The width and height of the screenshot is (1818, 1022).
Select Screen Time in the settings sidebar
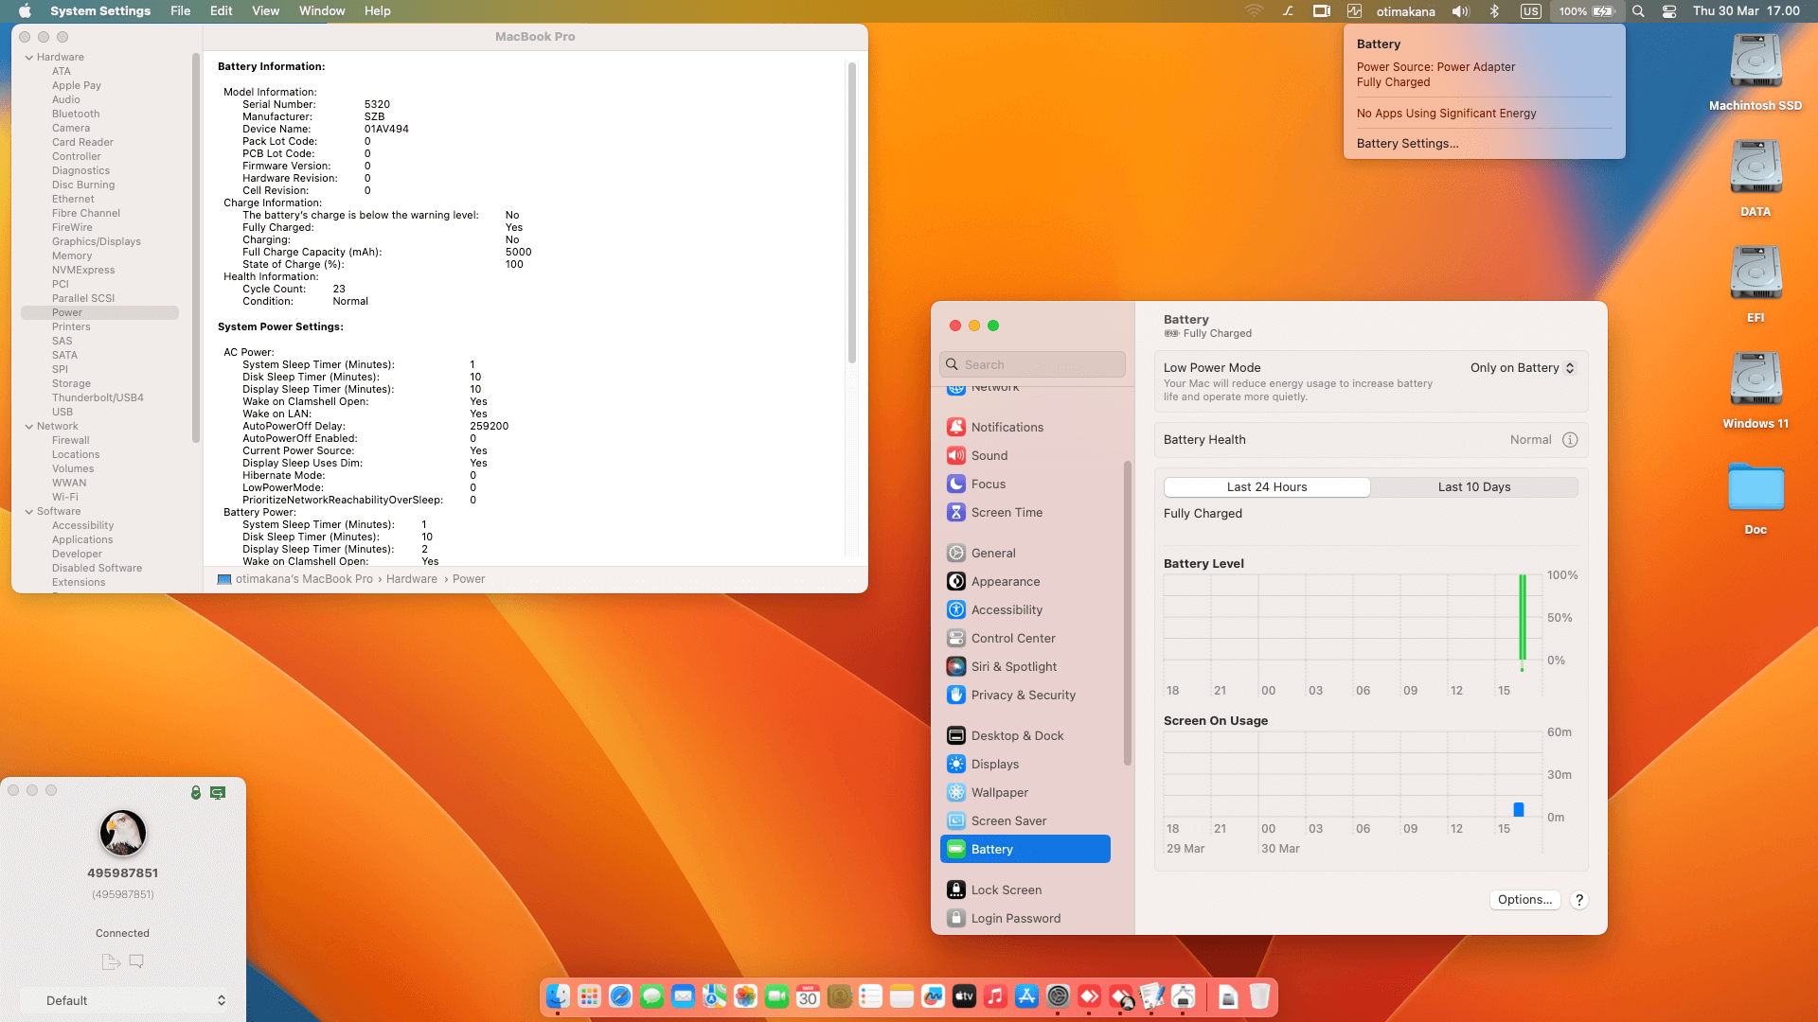click(x=1007, y=512)
